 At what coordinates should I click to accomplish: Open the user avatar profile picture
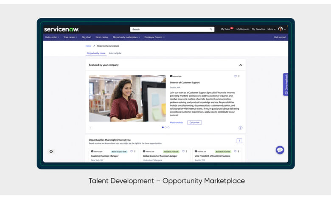point(281,29)
